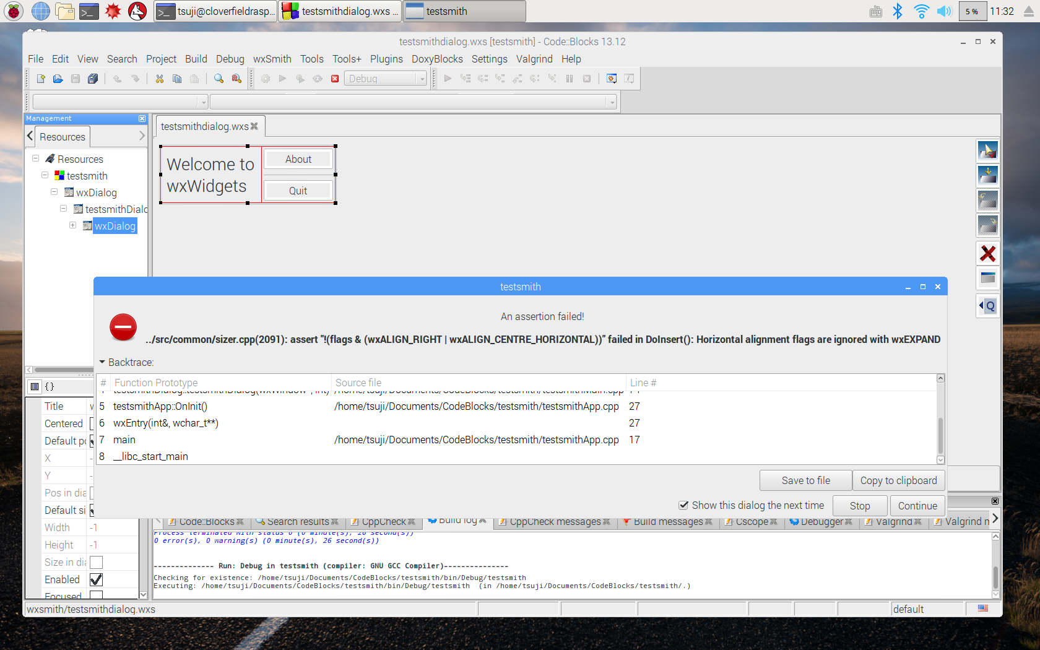
Task: Open Raspberry Pi main menu
Action: (x=13, y=11)
